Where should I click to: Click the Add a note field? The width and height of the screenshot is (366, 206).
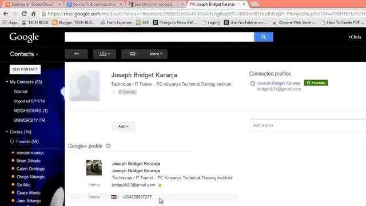308,125
